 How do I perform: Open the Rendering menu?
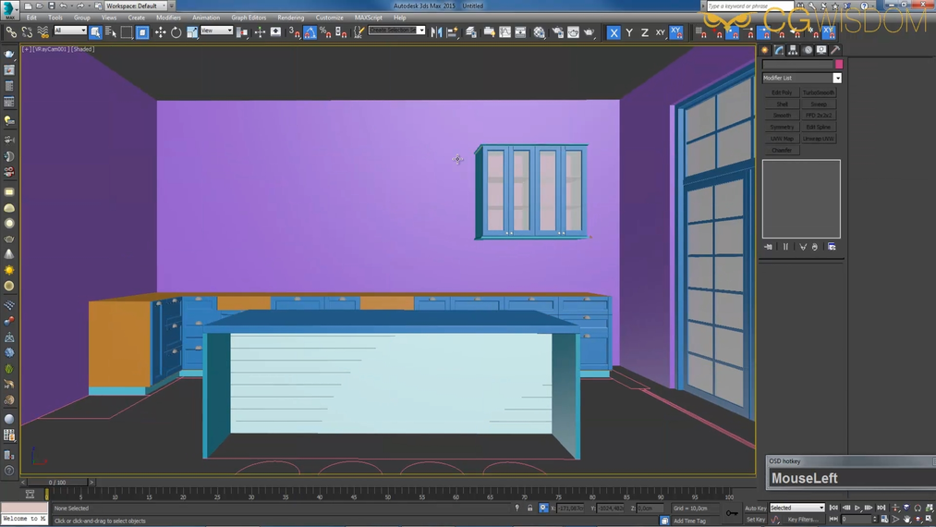point(290,18)
